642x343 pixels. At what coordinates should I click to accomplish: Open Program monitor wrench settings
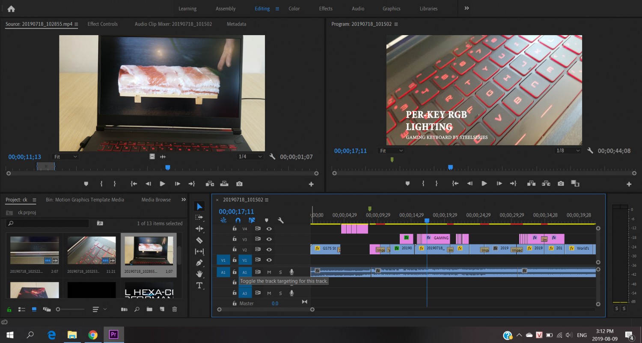[590, 151]
